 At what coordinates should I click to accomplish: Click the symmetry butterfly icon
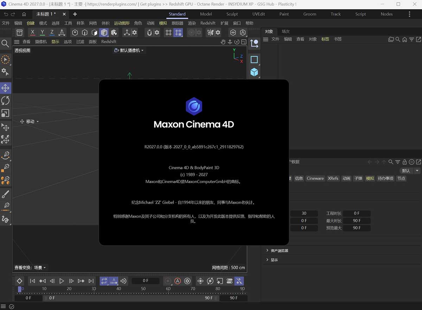tap(210, 32)
